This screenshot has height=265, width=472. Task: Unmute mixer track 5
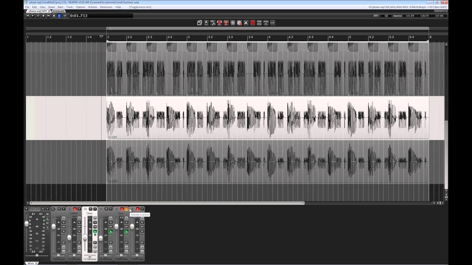[x=122, y=209]
